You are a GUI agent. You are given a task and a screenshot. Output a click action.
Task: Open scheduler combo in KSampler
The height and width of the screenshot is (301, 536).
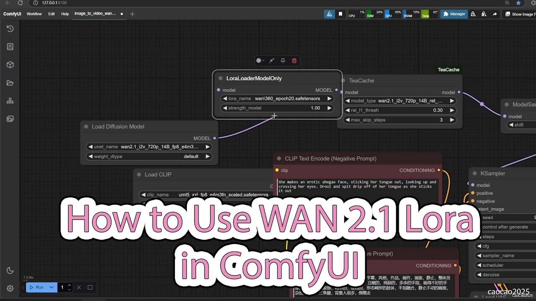[506, 265]
